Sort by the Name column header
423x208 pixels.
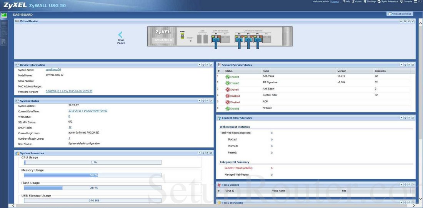(298, 71)
